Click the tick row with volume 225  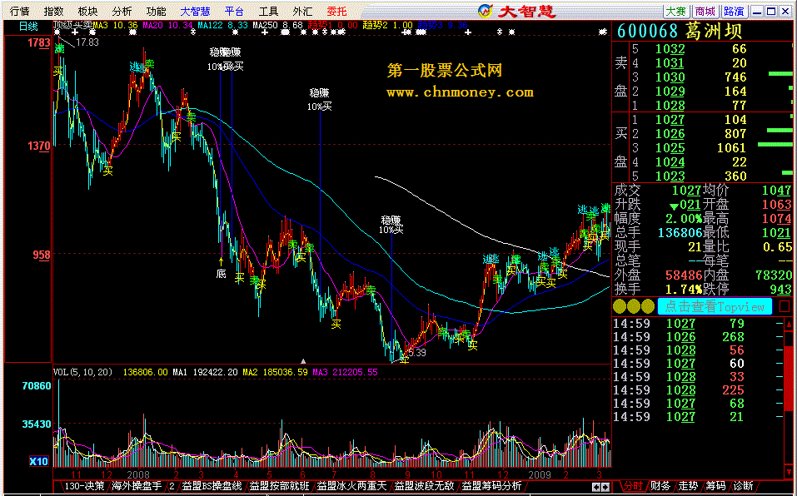697,389
